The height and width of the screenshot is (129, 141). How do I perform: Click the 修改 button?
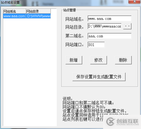click(98, 60)
